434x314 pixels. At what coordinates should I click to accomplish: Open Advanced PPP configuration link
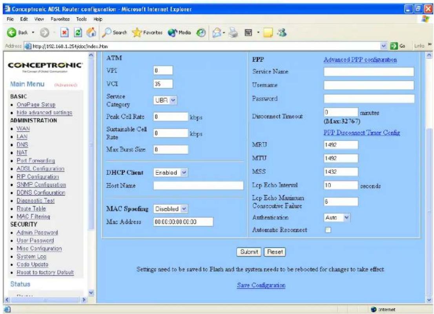pos(360,60)
